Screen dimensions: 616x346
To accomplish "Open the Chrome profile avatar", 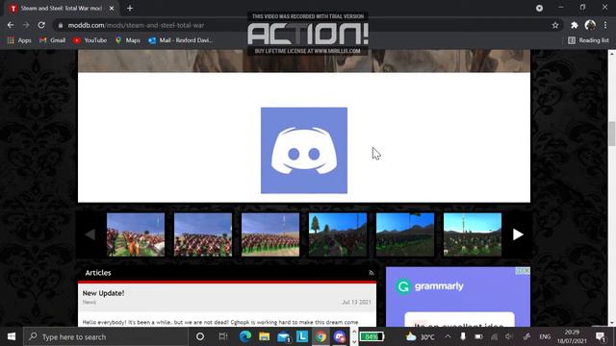I will pos(590,25).
